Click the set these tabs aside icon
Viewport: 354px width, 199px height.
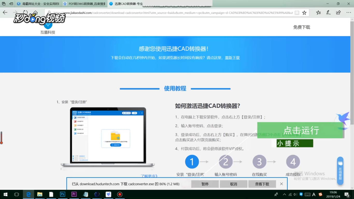click(11, 4)
